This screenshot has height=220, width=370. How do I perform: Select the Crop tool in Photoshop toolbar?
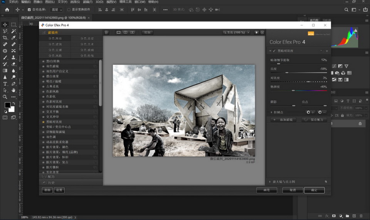coord(5,38)
